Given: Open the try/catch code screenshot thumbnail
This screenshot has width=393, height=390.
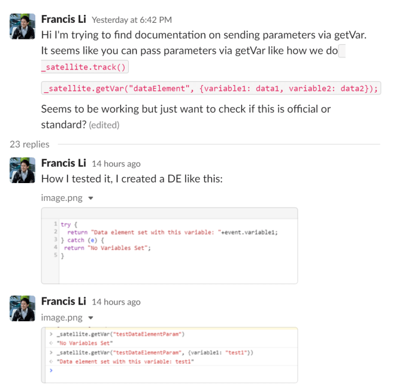Looking at the screenshot, I should 170,245.
